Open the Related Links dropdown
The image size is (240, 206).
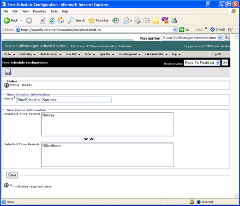202,63
